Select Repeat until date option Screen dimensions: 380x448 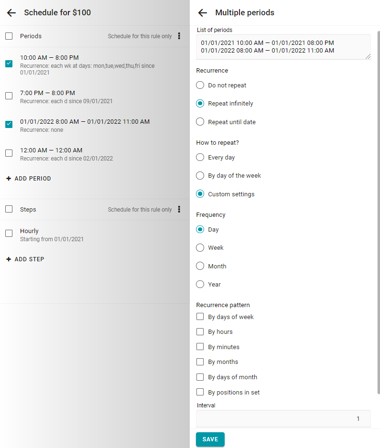[200, 122]
